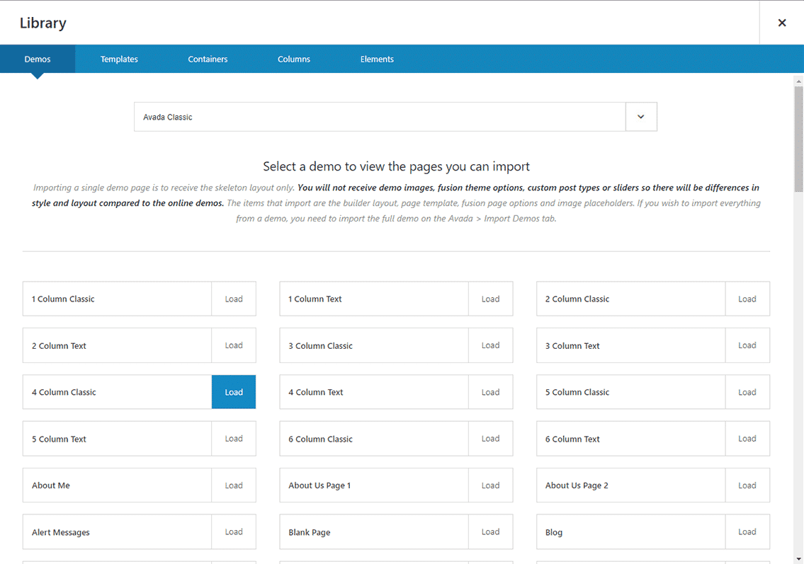Select the 1 Column Classic label
The image size is (804, 564).
tap(63, 299)
